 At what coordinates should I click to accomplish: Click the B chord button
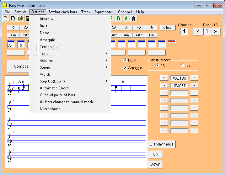(x=152, y=28)
